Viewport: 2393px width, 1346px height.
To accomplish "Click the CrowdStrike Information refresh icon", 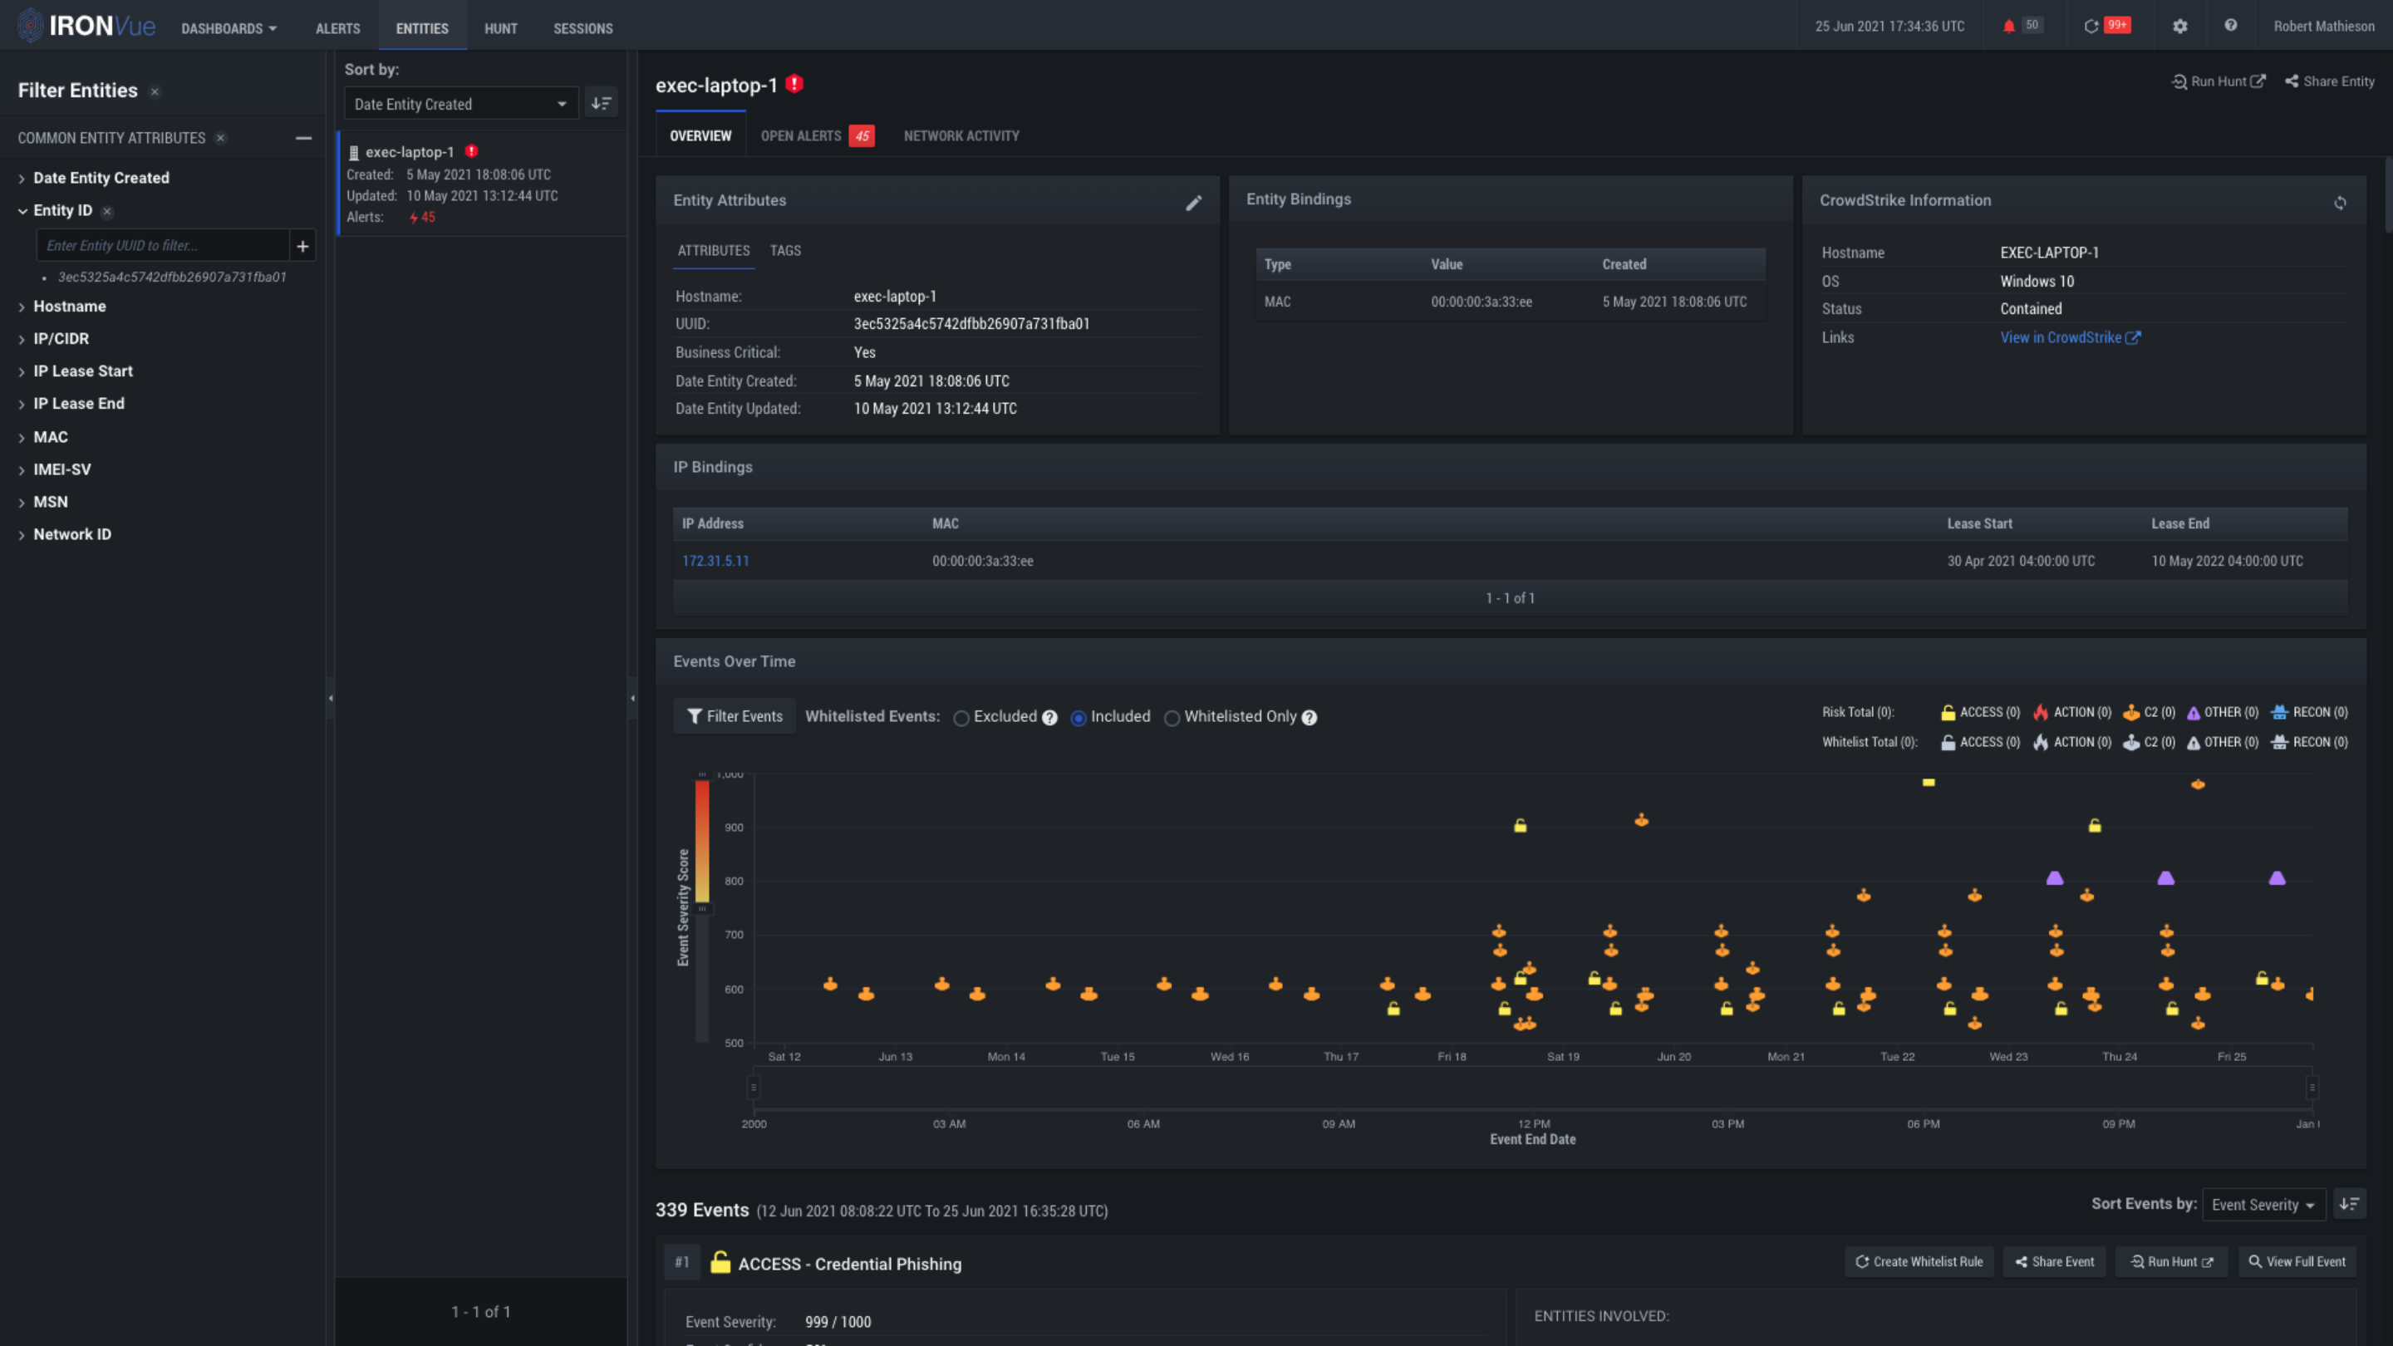I will click(2339, 203).
